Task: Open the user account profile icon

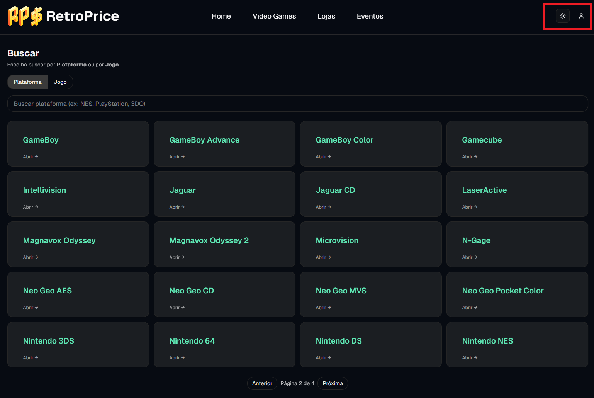Action: coord(581,16)
